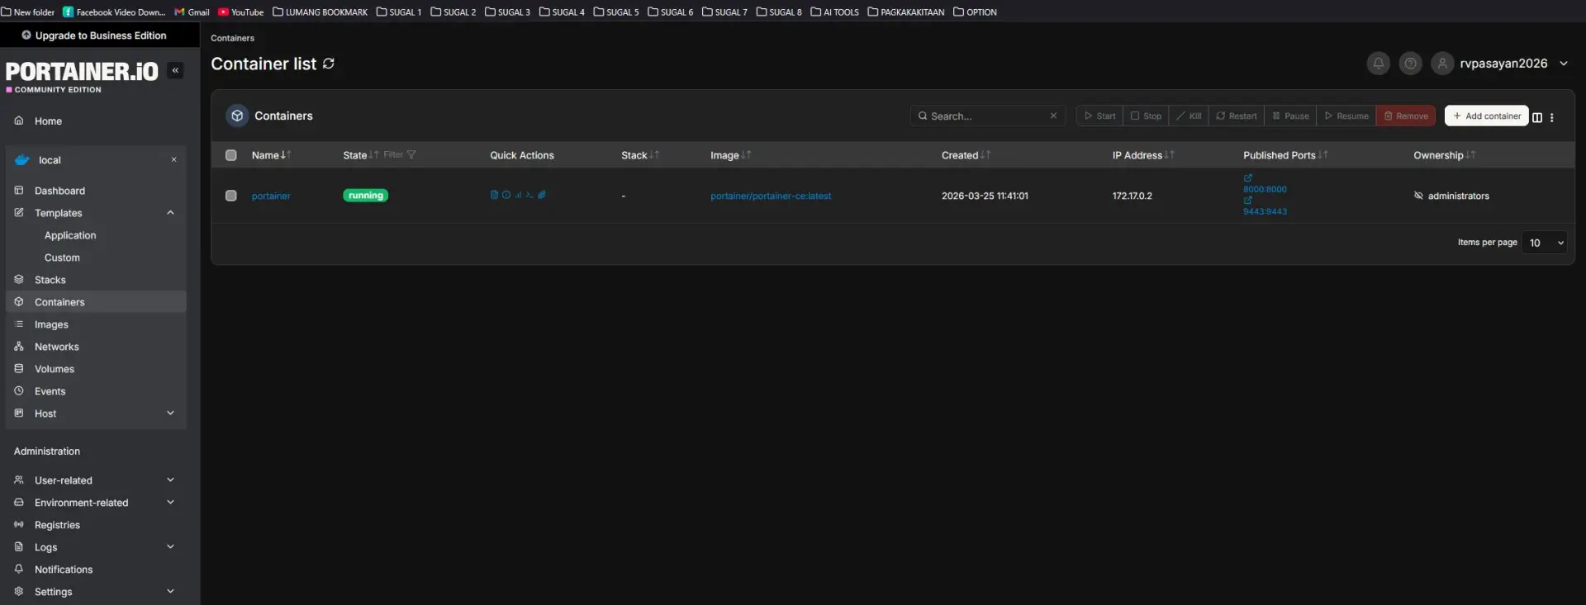The width and height of the screenshot is (1586, 605).
Task: Sort containers by Name
Action: click(271, 155)
